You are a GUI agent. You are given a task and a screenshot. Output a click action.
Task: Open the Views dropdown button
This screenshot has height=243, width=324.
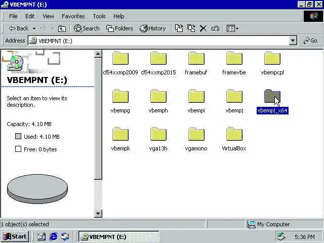pyautogui.click(x=232, y=28)
